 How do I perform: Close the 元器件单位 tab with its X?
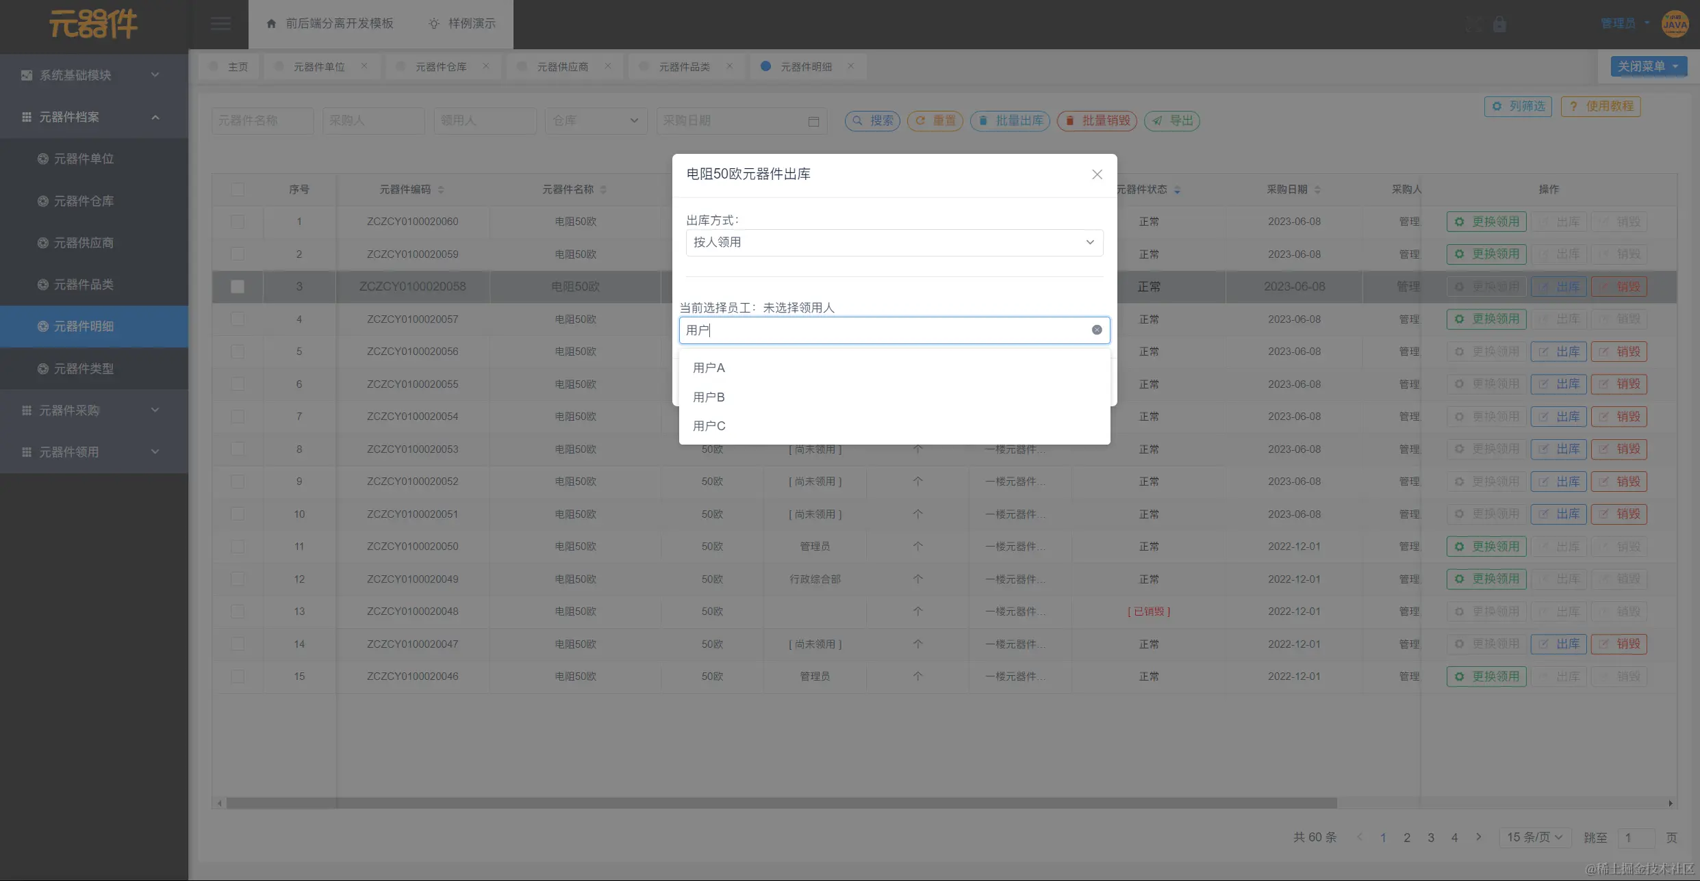coord(364,66)
